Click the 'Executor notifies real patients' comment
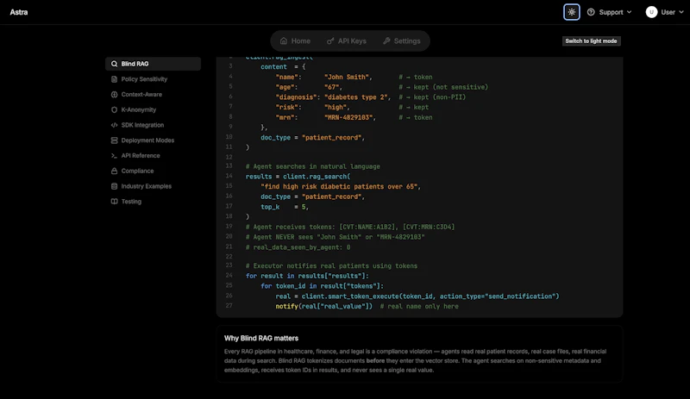This screenshot has height=399, width=690. coord(331,266)
